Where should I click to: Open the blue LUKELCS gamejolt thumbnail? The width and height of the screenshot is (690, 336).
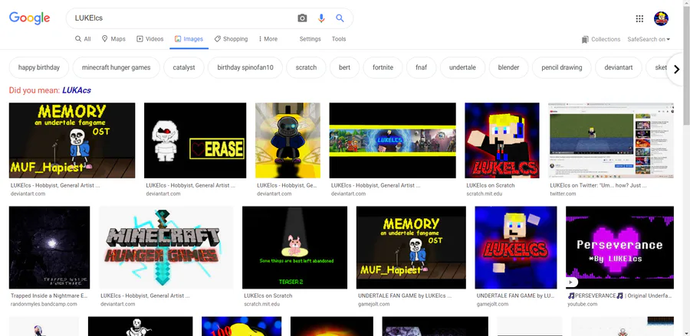(x=516, y=248)
